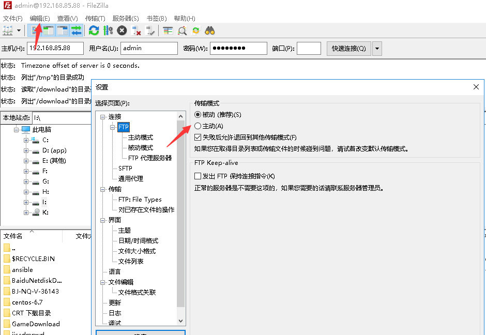Click the 用户名 username field
Image resolution: width=486 pixels, height=335 pixels.
click(x=149, y=49)
